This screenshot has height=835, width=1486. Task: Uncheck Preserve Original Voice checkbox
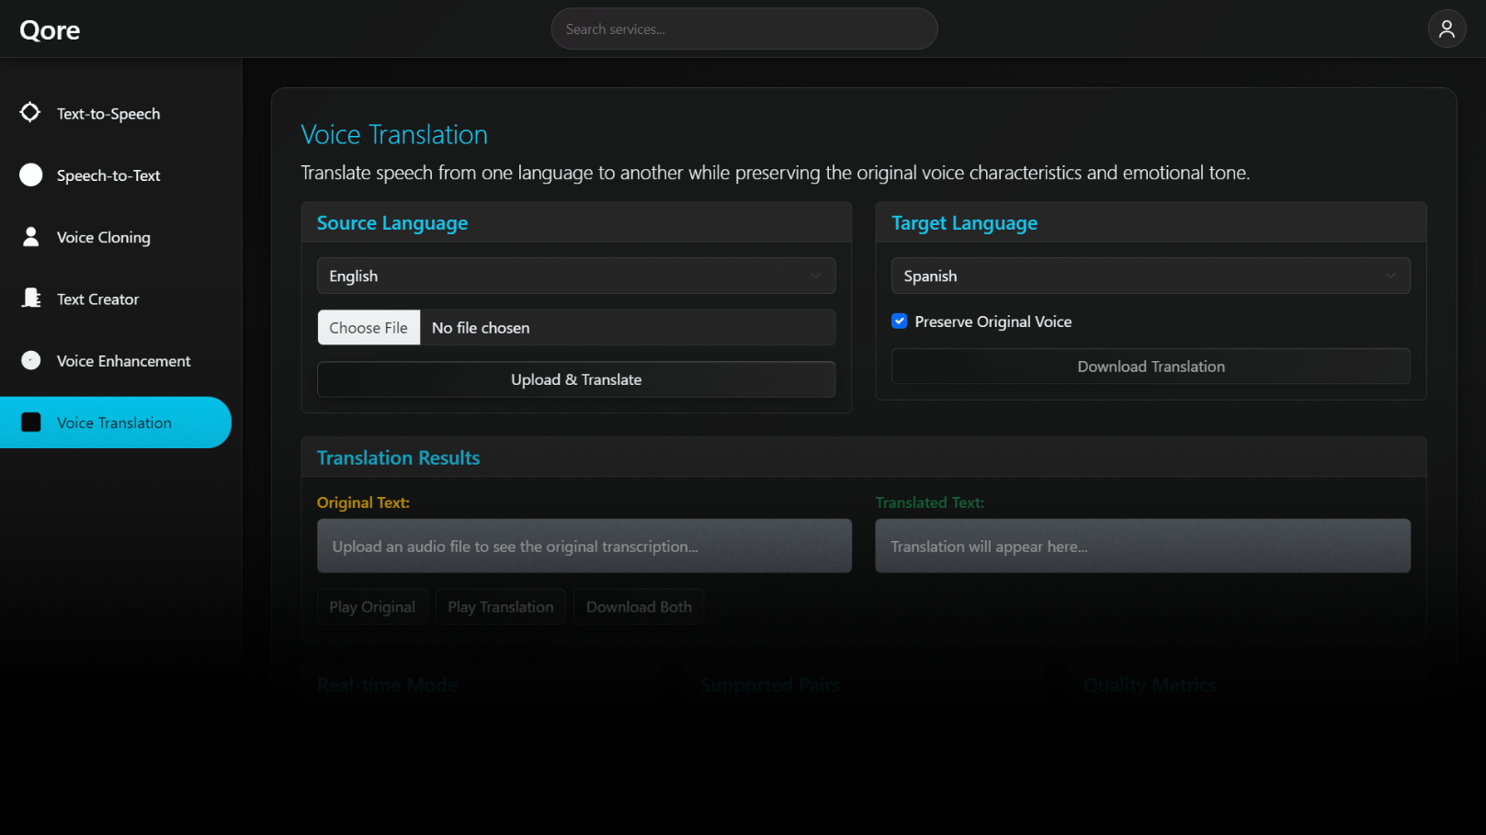(x=900, y=322)
